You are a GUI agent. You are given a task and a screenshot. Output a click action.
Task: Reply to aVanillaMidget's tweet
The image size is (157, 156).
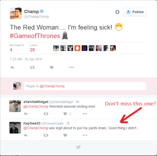click(x=26, y=114)
